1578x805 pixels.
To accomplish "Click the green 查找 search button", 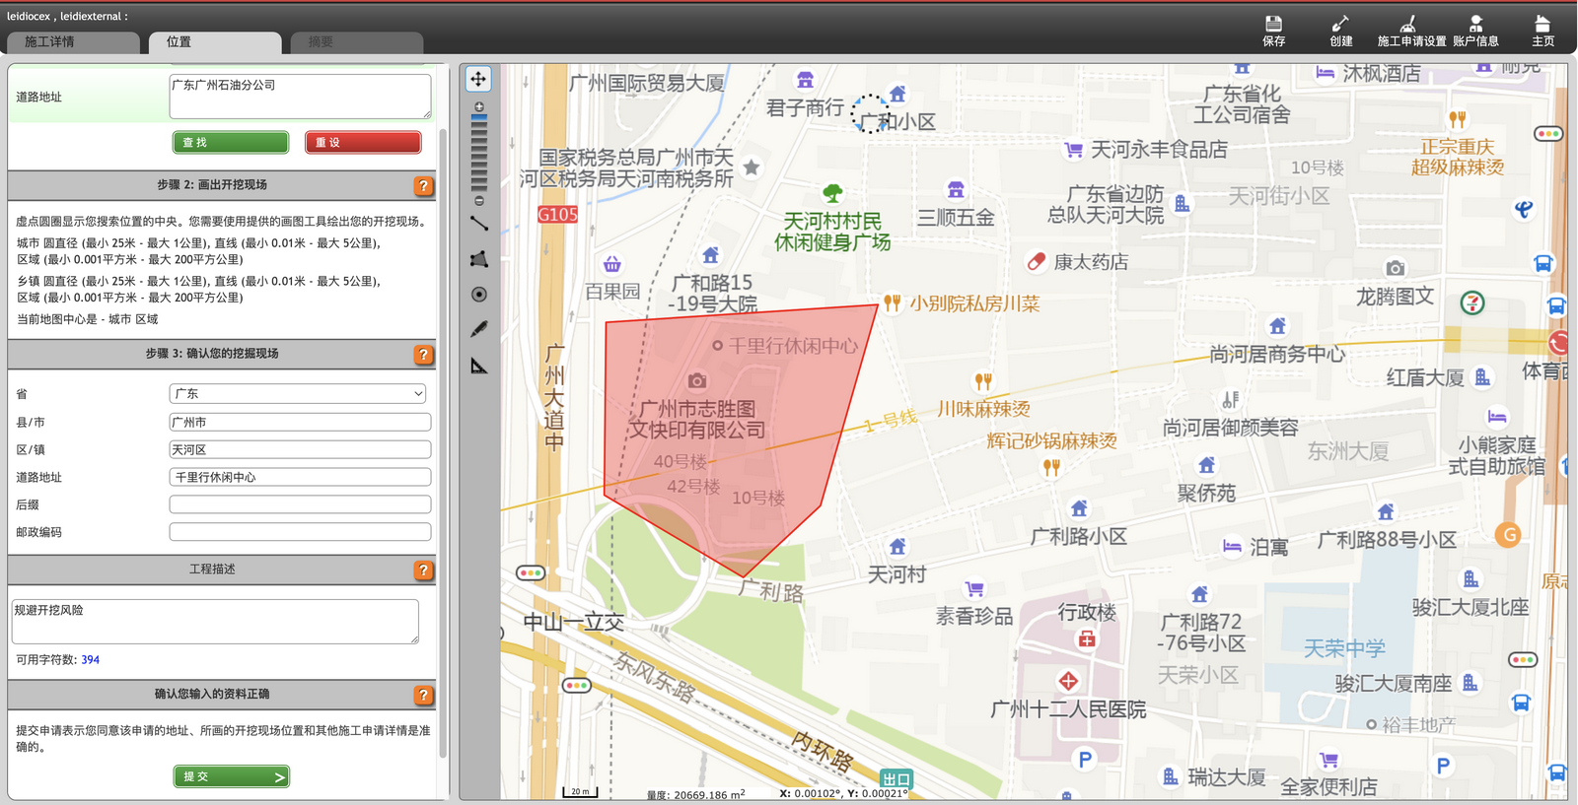I will tap(231, 143).
